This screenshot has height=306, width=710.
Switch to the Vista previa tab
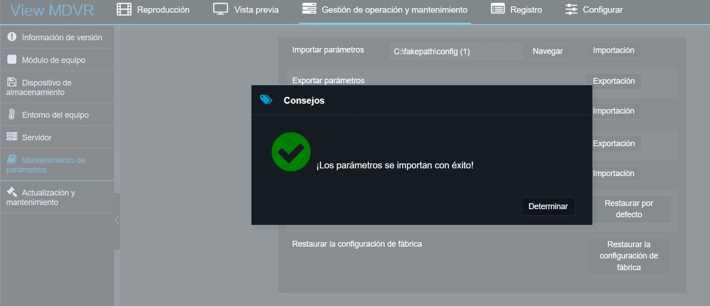(x=255, y=9)
